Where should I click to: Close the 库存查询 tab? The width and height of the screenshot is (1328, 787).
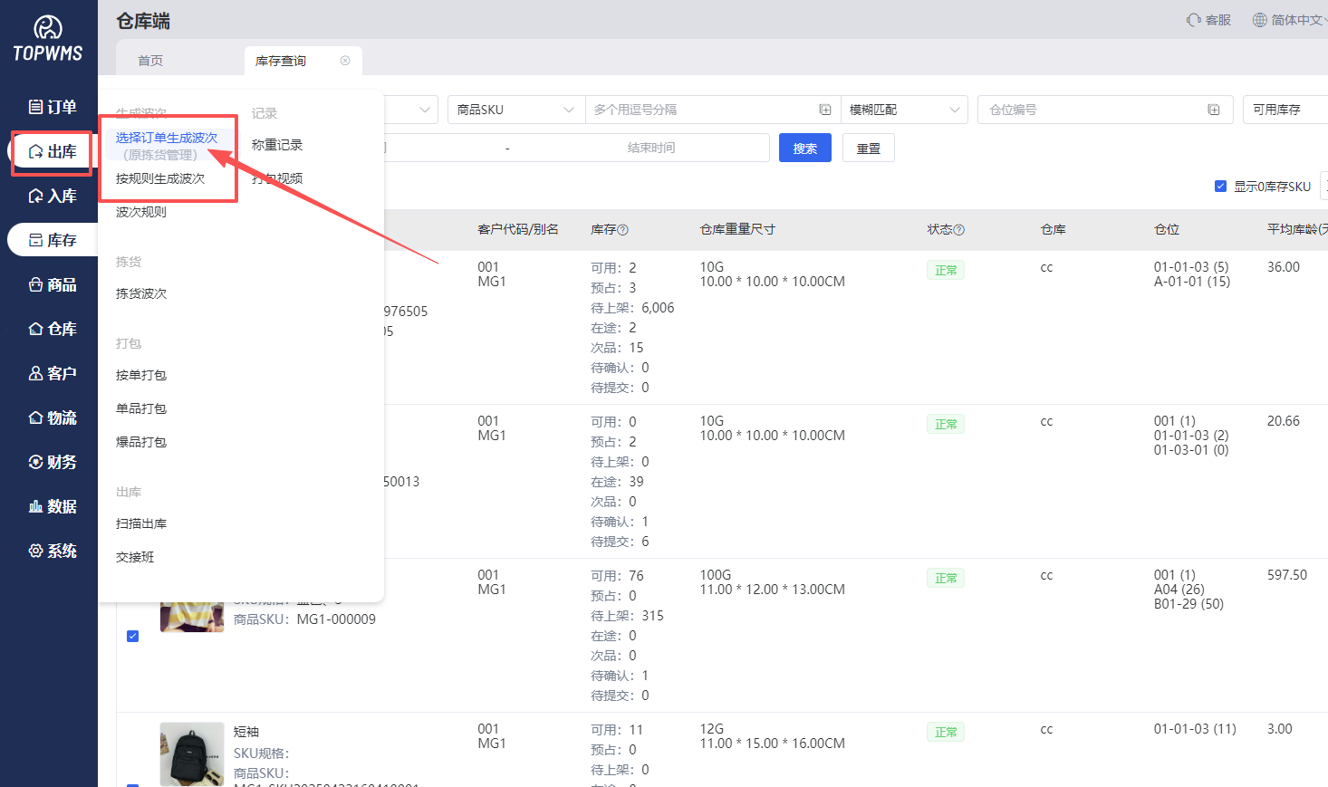coord(345,61)
